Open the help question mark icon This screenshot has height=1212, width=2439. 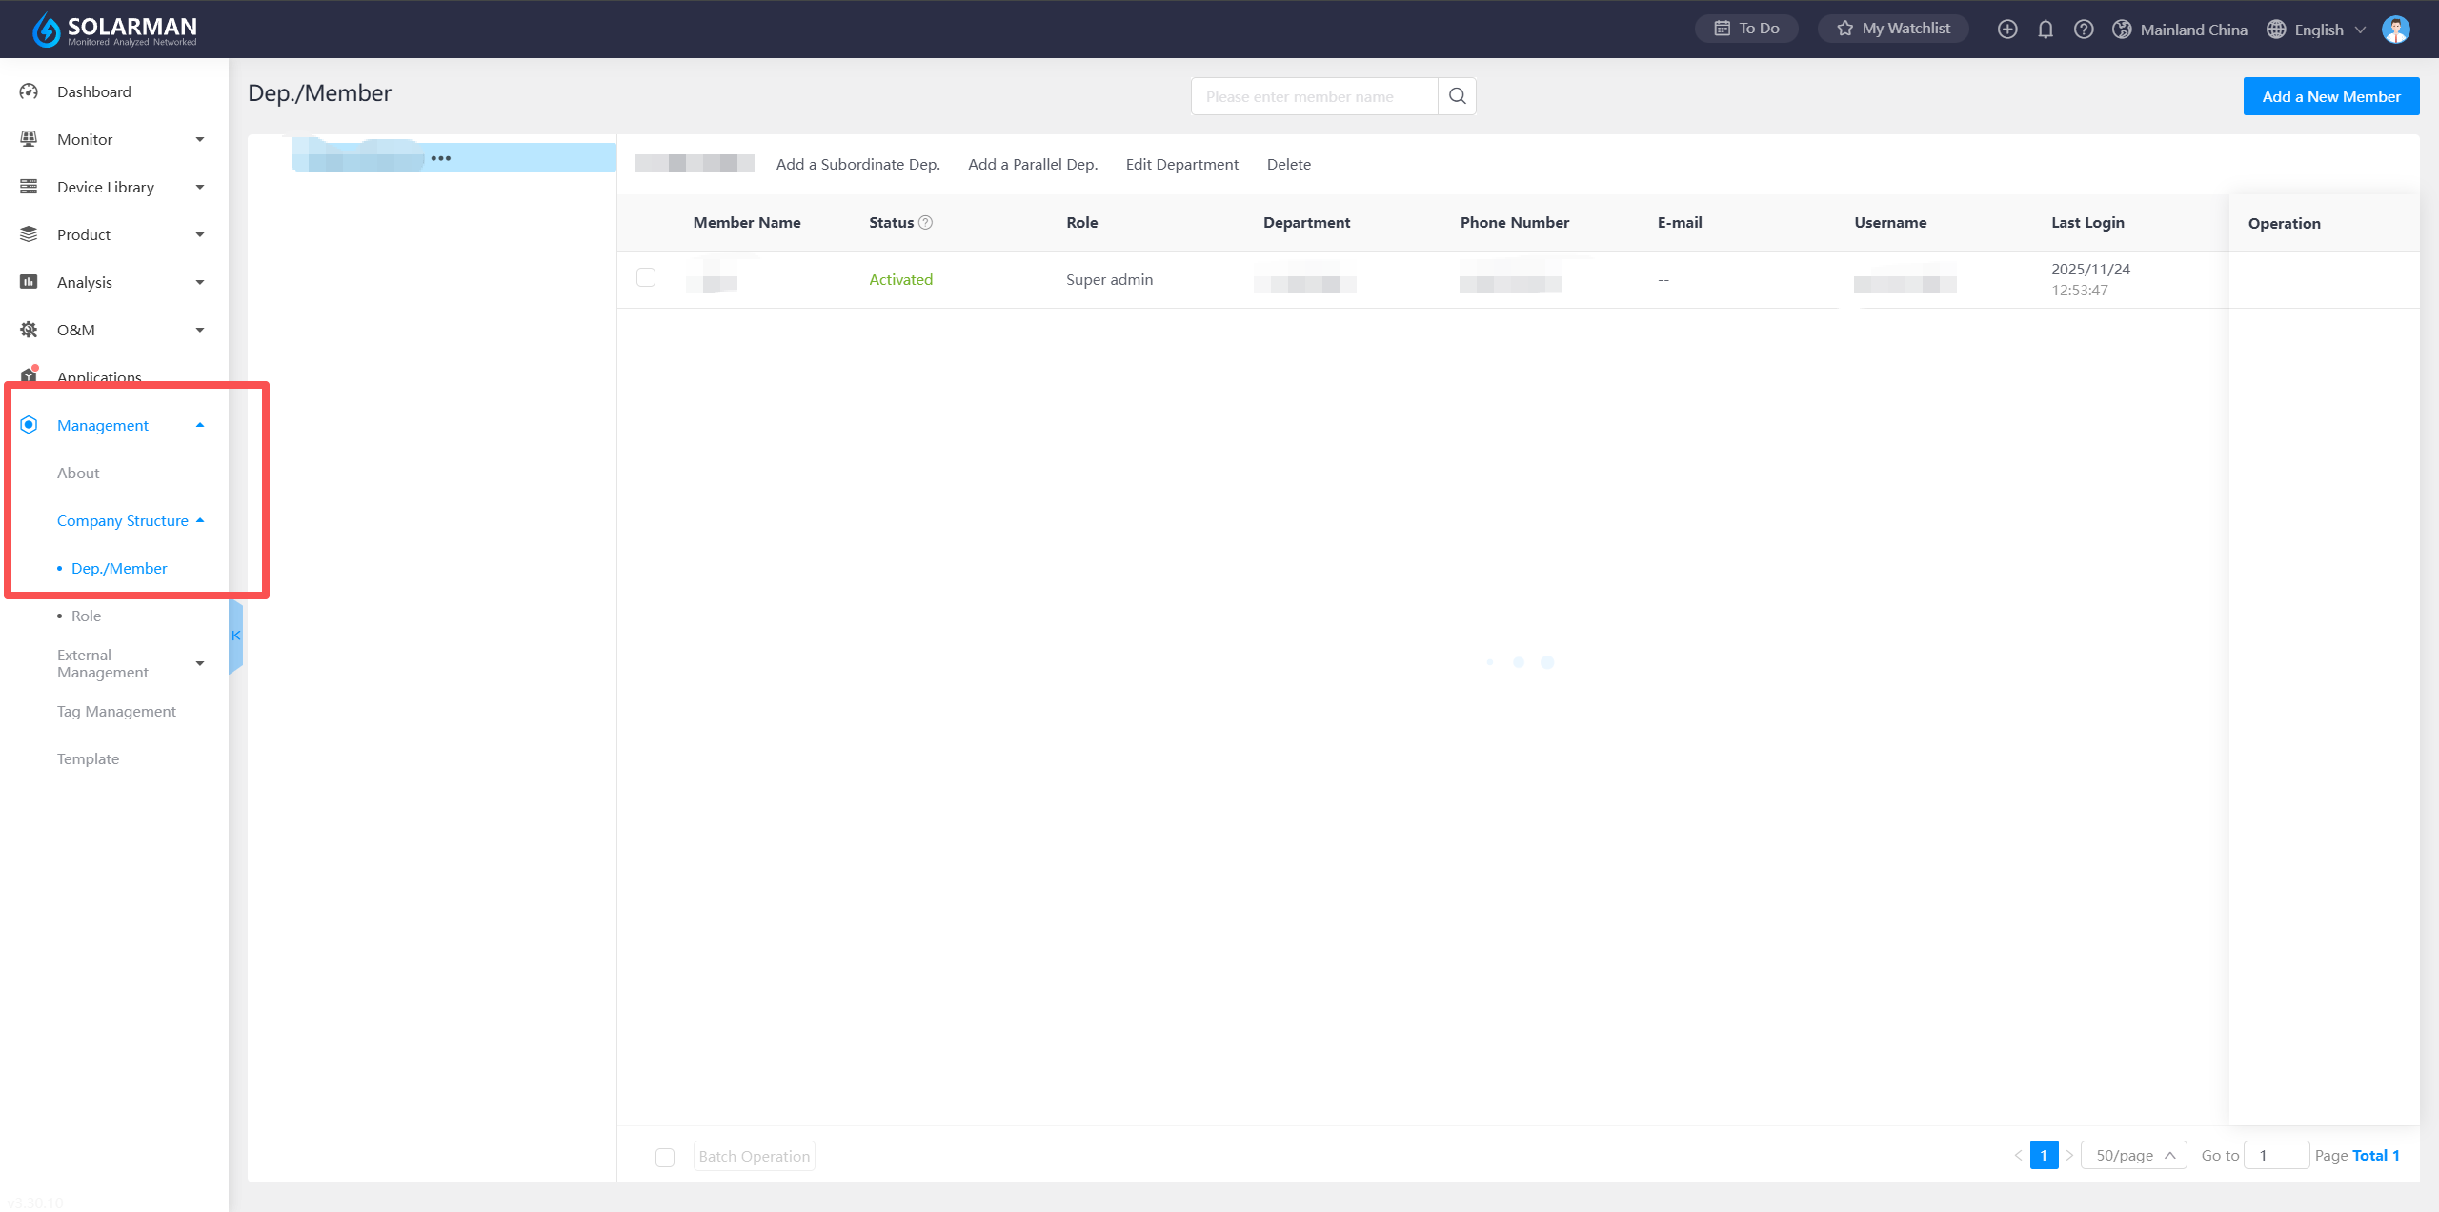2084,30
